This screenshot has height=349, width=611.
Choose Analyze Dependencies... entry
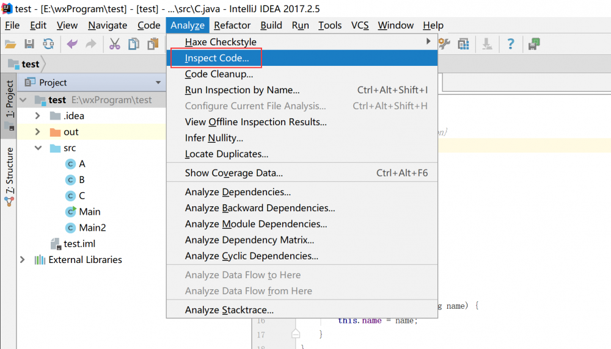click(302, 192)
